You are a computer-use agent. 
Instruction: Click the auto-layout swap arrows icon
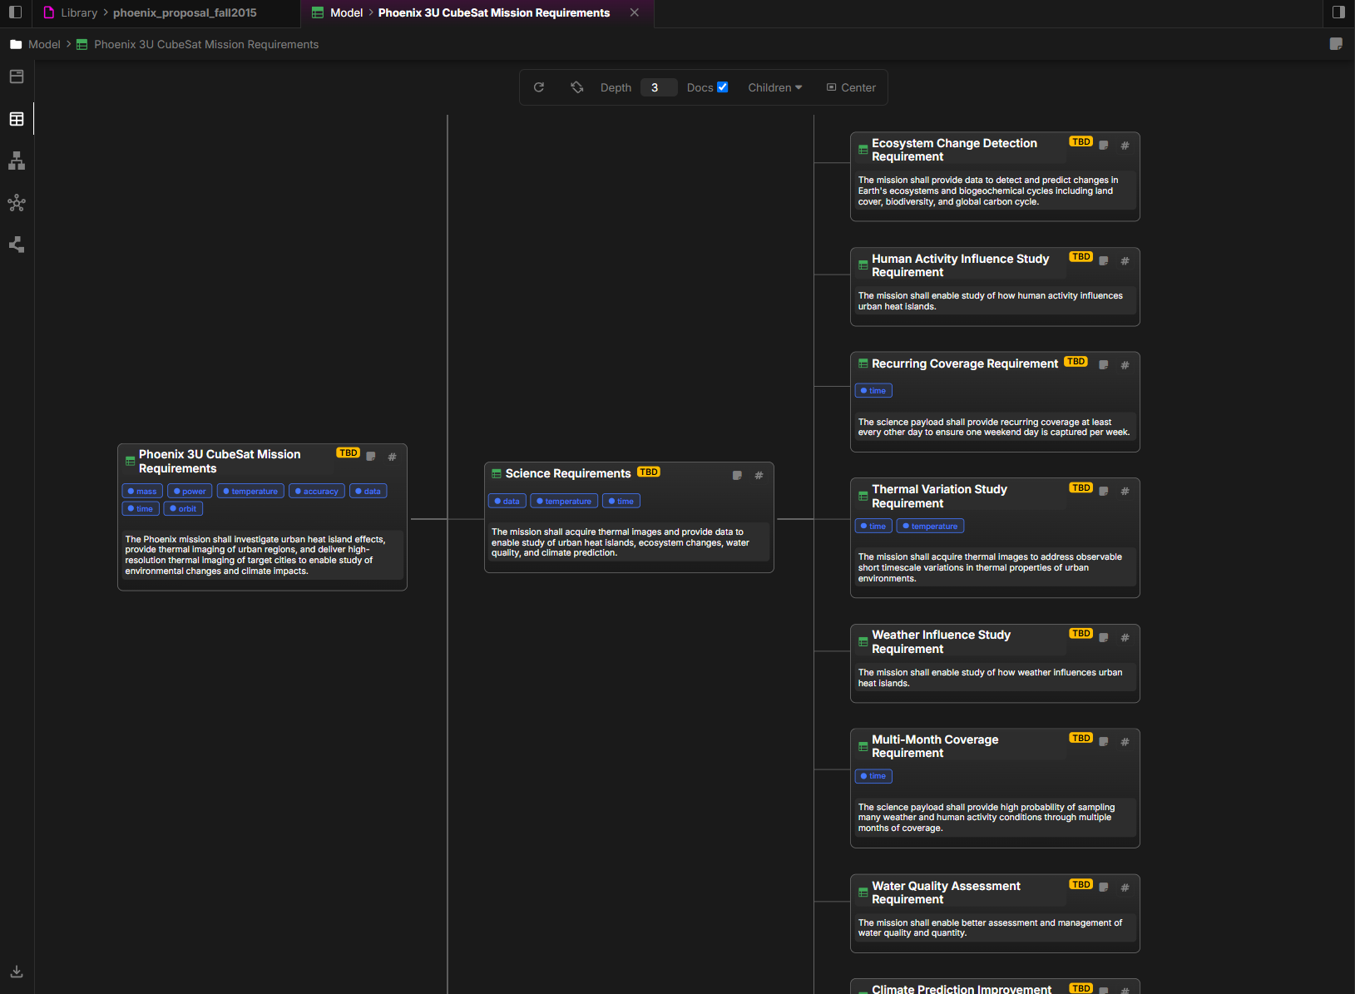click(576, 87)
